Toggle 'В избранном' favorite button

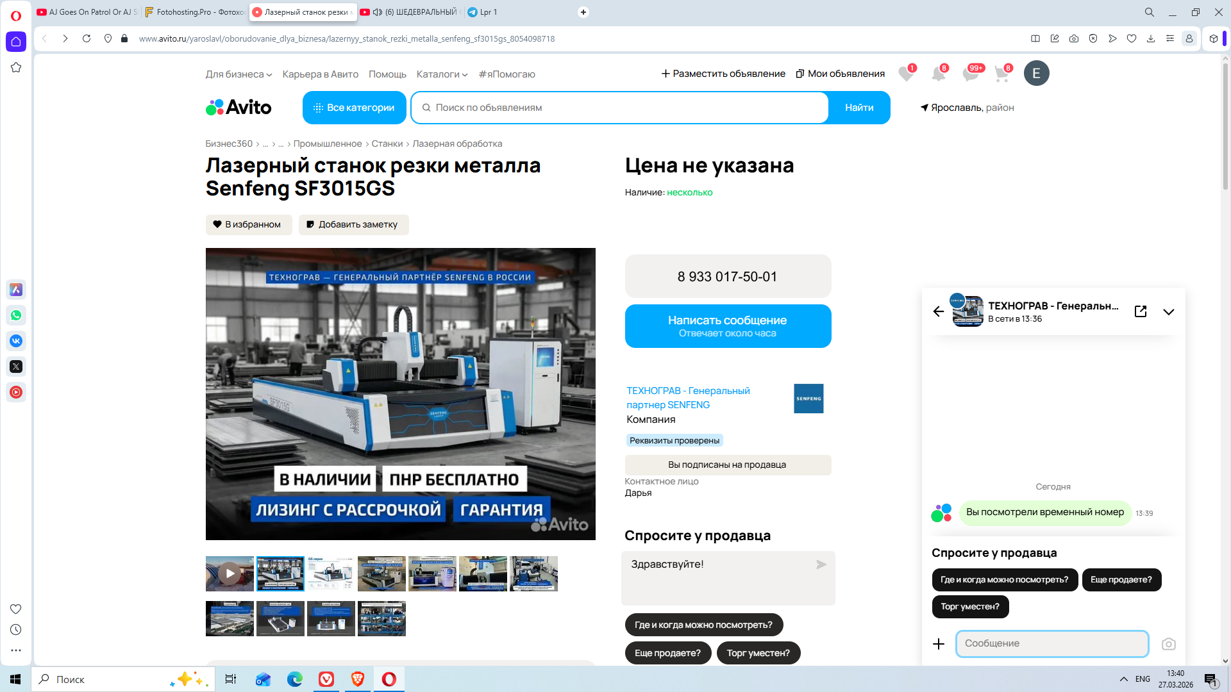click(x=249, y=224)
